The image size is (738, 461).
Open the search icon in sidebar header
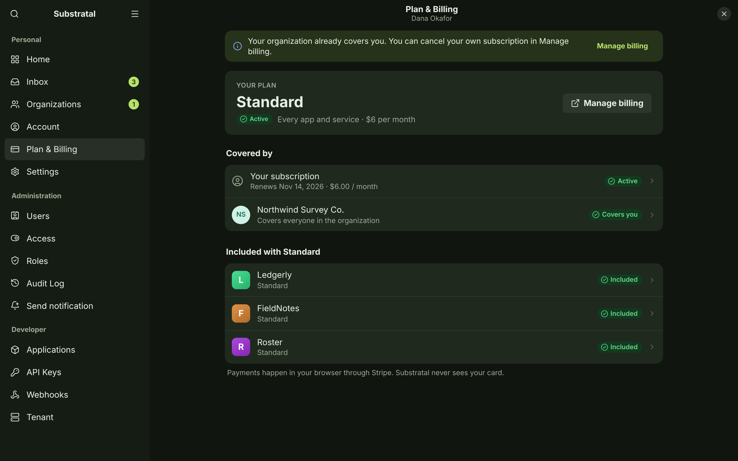click(x=14, y=14)
